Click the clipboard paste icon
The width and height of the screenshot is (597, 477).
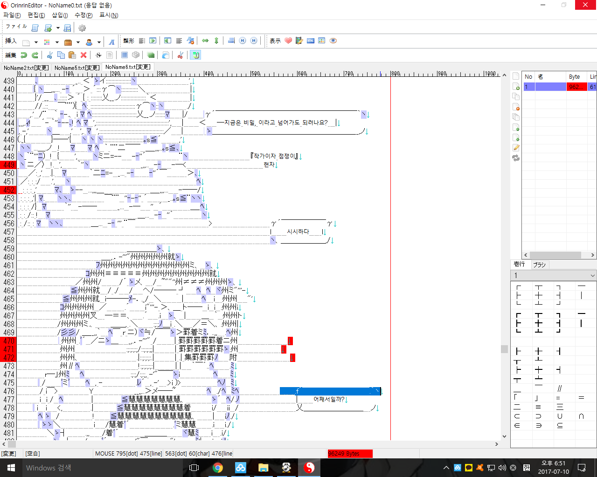[x=72, y=55]
